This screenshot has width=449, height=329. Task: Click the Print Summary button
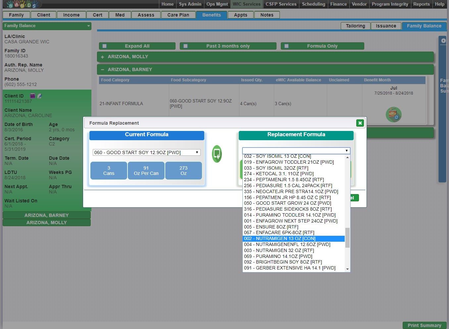[424, 325]
